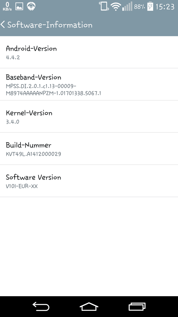178x317 pixels.
Task: Tap the network speed KB/s indicator
Action: click(x=7, y=7)
